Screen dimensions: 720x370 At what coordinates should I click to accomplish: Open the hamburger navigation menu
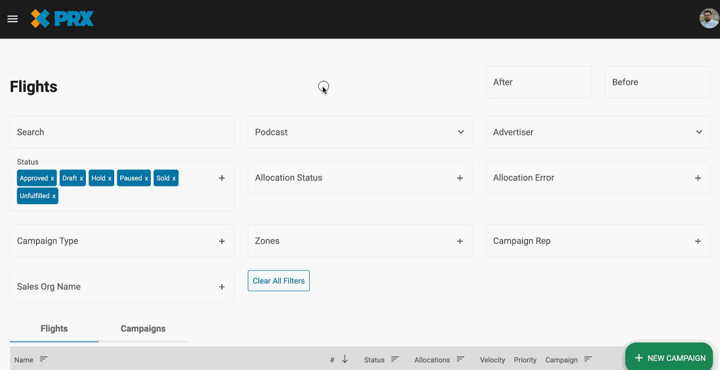point(12,19)
